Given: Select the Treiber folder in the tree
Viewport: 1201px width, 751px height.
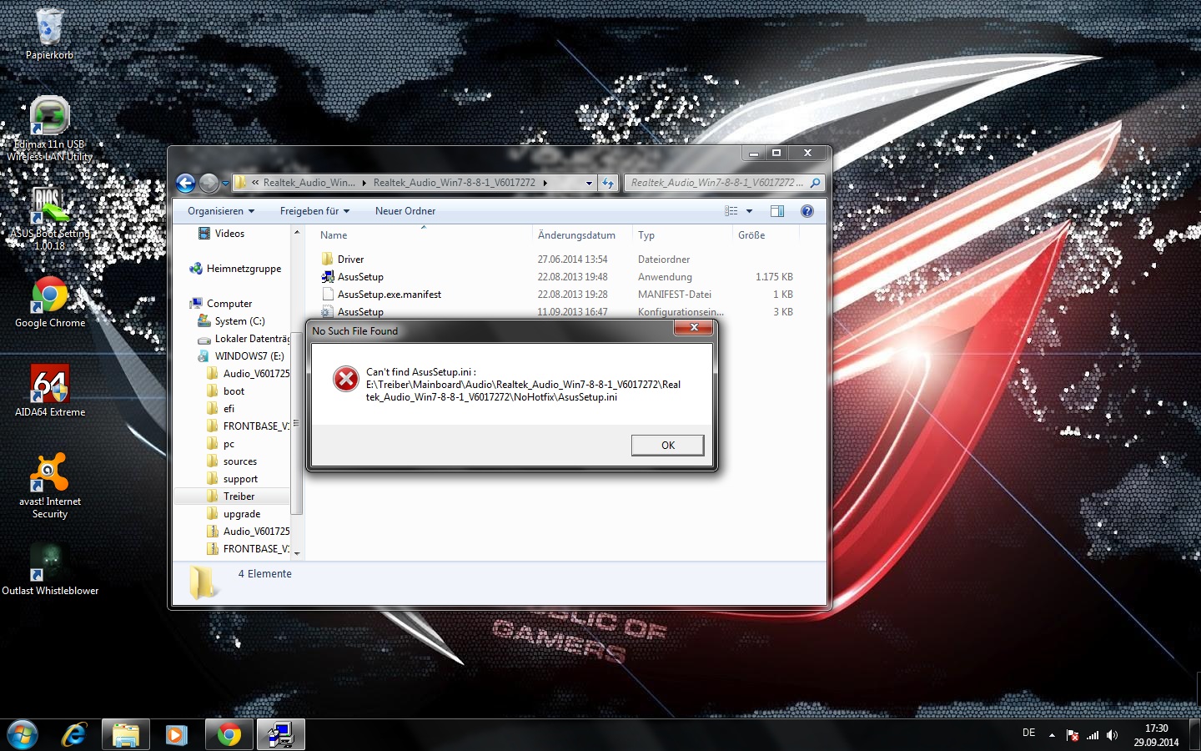Looking at the screenshot, I should point(239,496).
